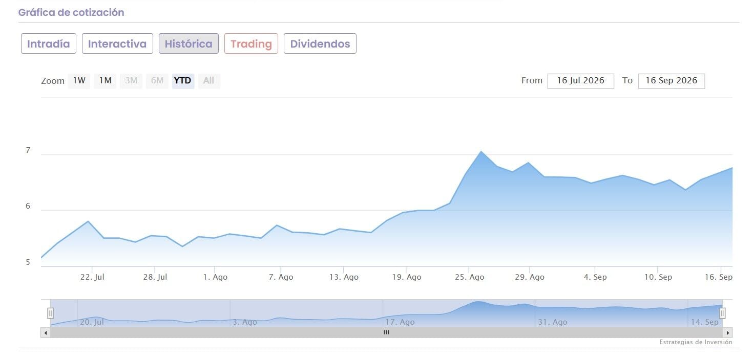Select the YTD zoom option
The width and height of the screenshot is (754, 361).
click(x=183, y=81)
